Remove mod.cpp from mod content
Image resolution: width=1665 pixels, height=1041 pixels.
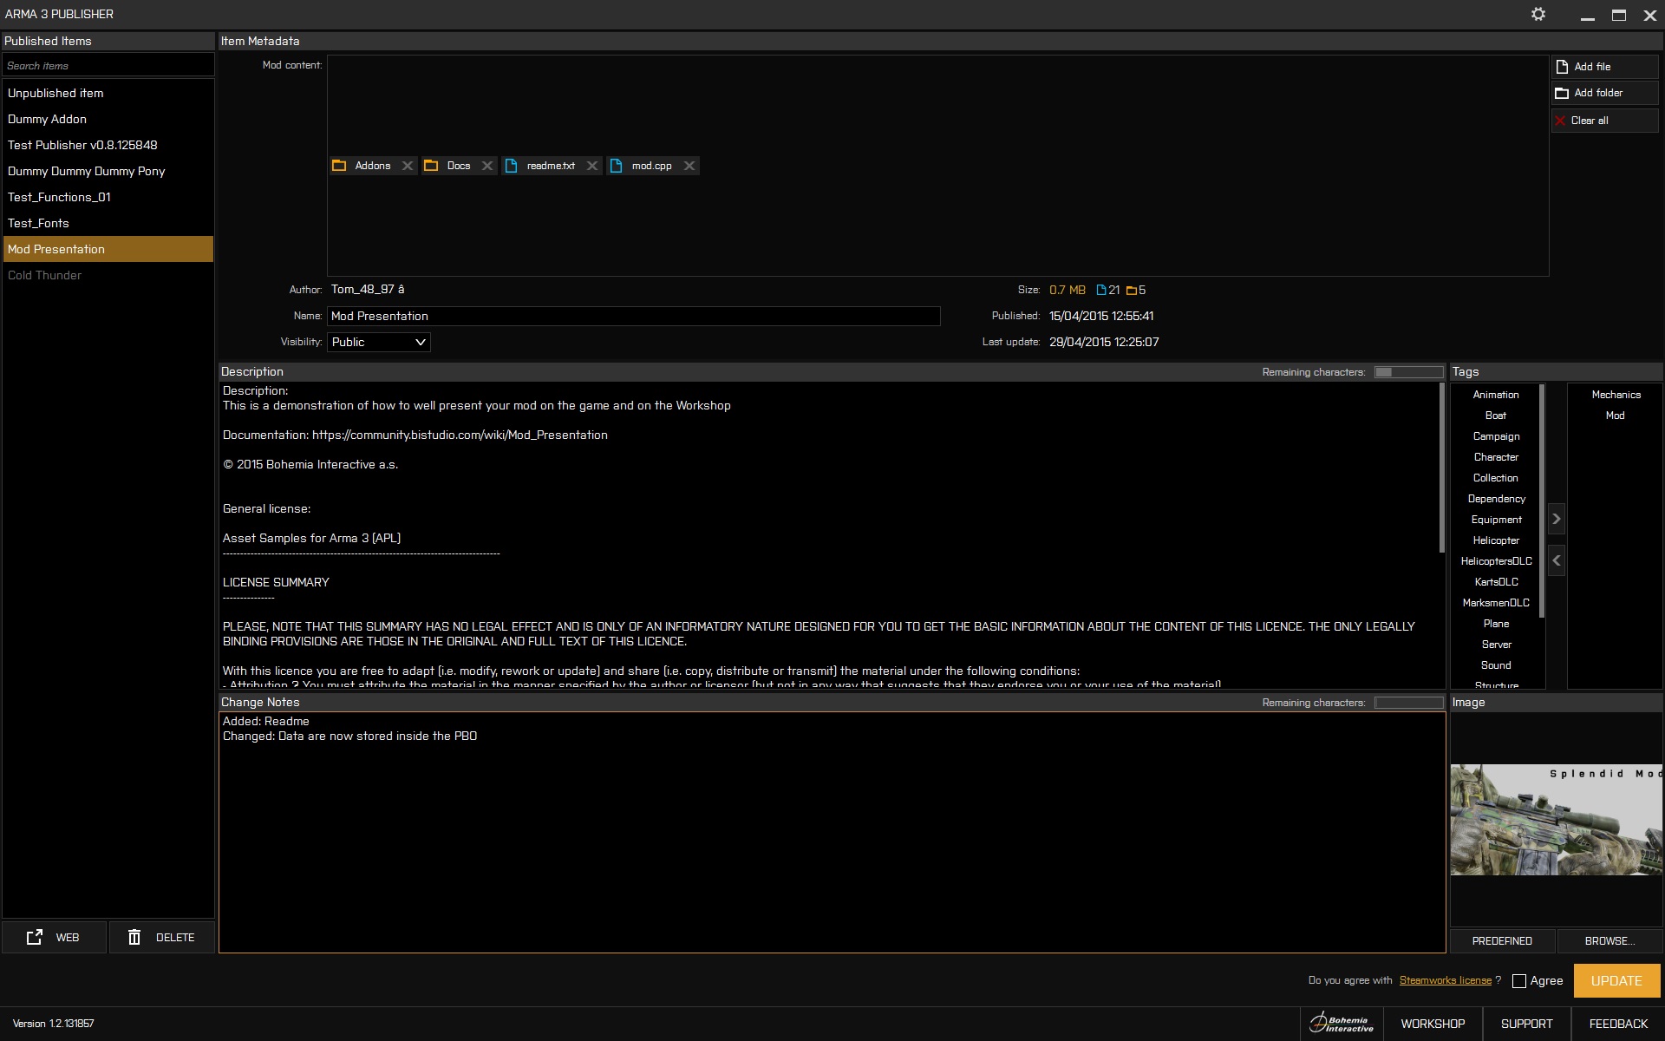pyautogui.click(x=689, y=165)
